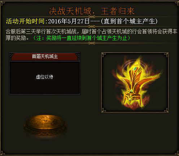Click the 虚位以待 placeholder text
This screenshot has width=179, height=156.
[44, 77]
